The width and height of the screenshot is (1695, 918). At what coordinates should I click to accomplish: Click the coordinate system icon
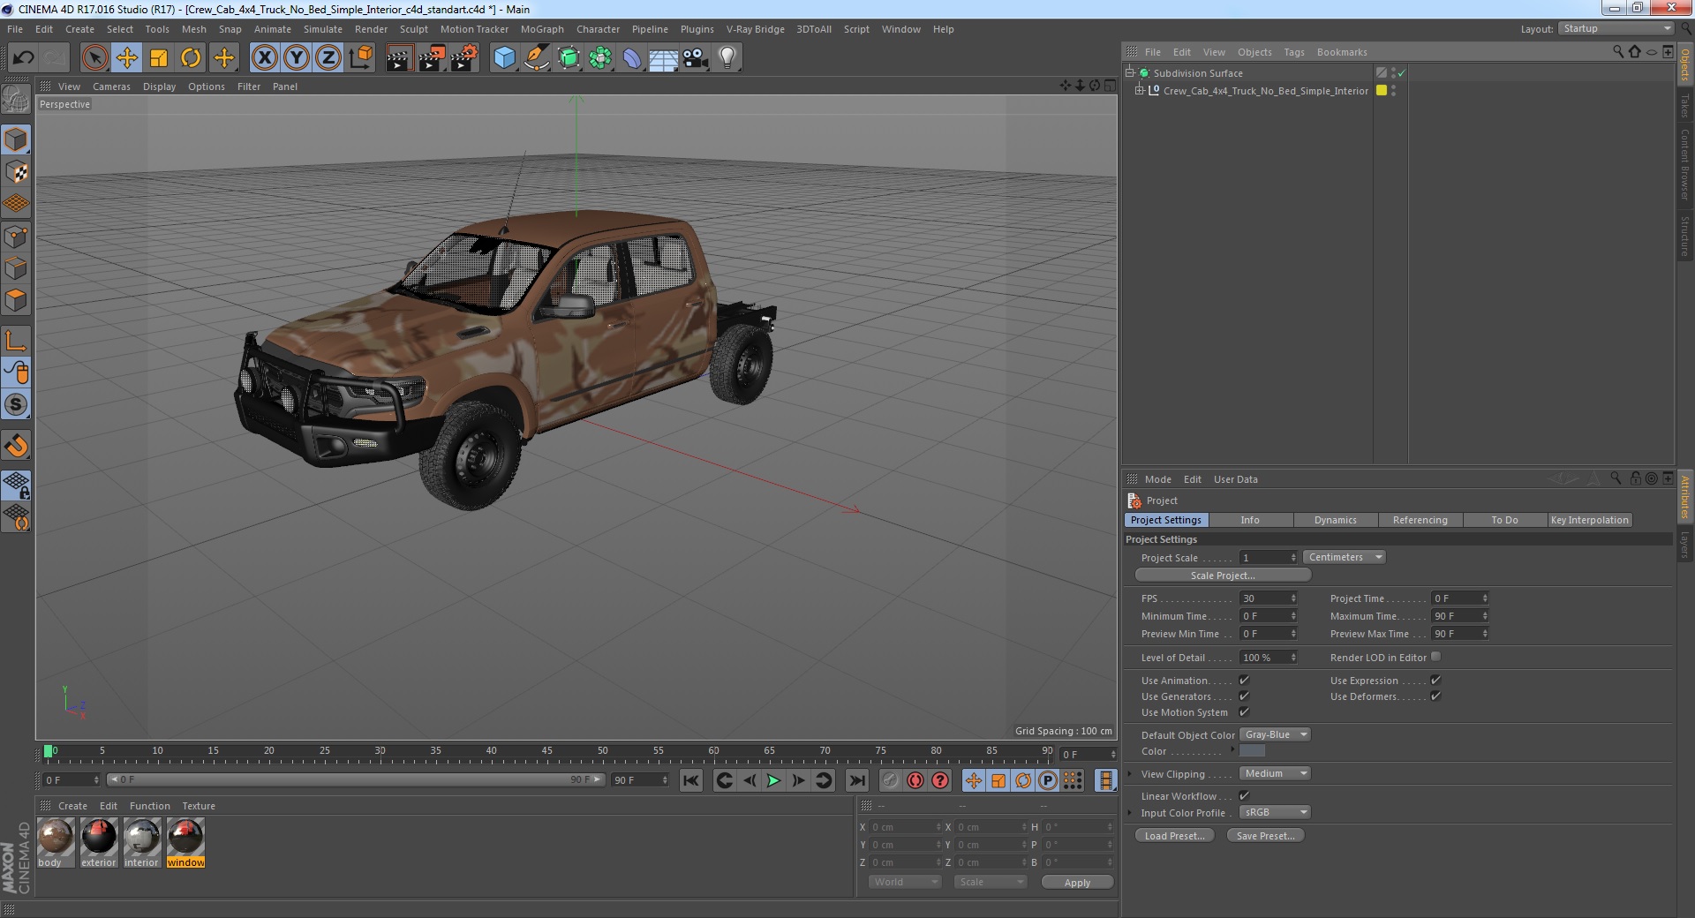pos(361,58)
